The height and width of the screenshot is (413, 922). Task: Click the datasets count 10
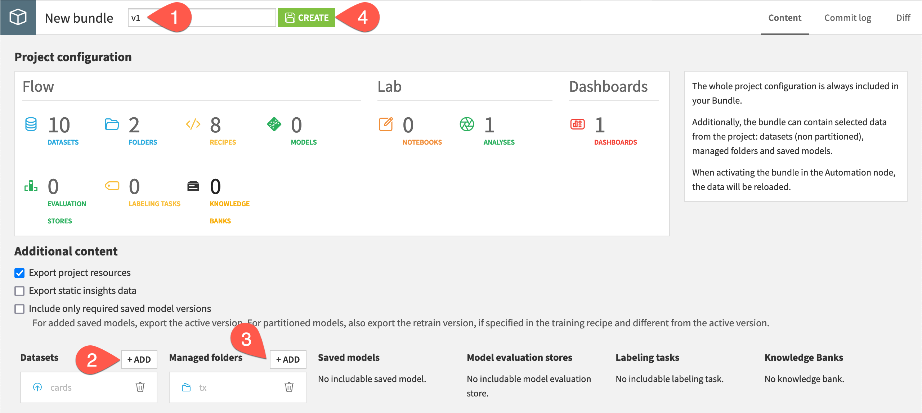point(59,125)
